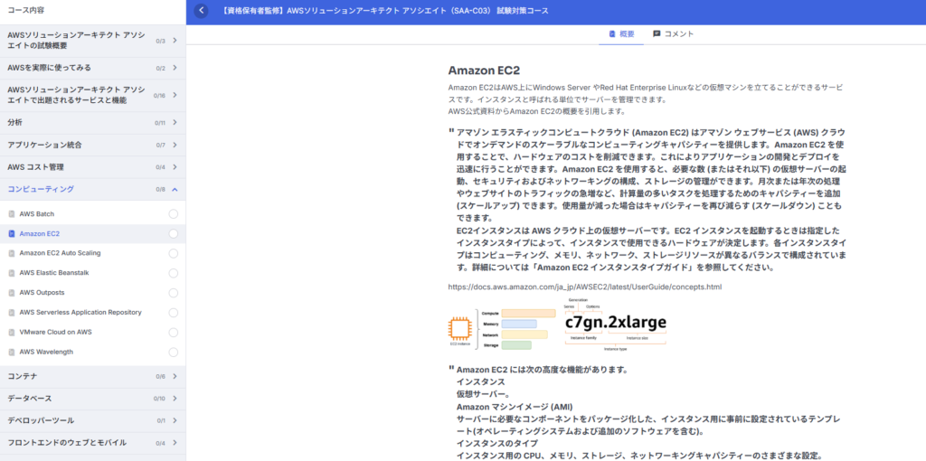926x461 pixels.
Task: Click the document icon beside Amazon EC2
Action: point(12,234)
